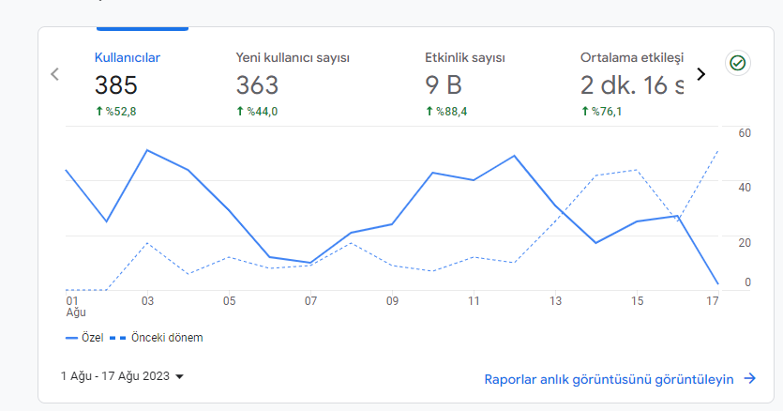Click the 385 users total value

116,85
